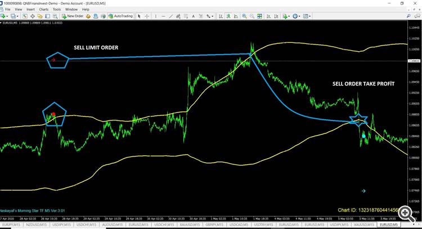This screenshot has width=422, height=229.
Task: Open the MetaEditor gold icon
Action: click(x=88, y=16)
